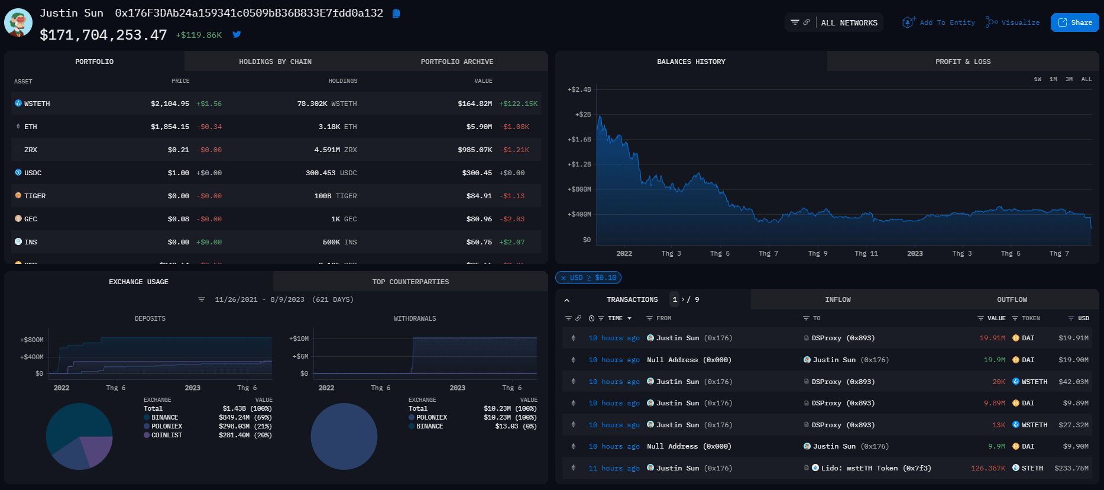Open the exchange usage date range filter icon
This screenshot has height=490, width=1104.
tap(202, 299)
